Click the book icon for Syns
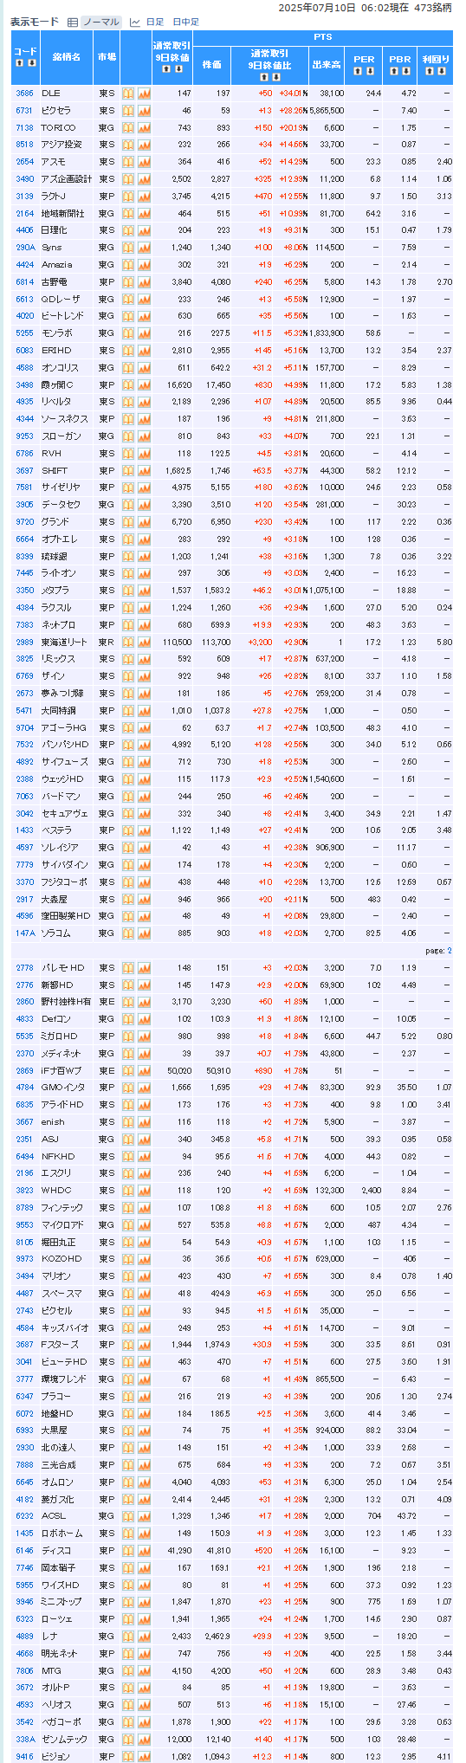Viewport: 466px width, 1763px height. pyautogui.click(x=127, y=248)
